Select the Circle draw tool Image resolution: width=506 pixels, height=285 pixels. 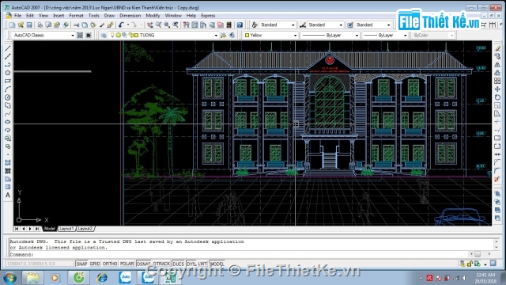click(8, 97)
